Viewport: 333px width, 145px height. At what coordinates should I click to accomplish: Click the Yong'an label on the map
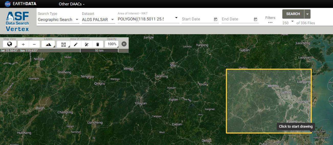coord(141,103)
